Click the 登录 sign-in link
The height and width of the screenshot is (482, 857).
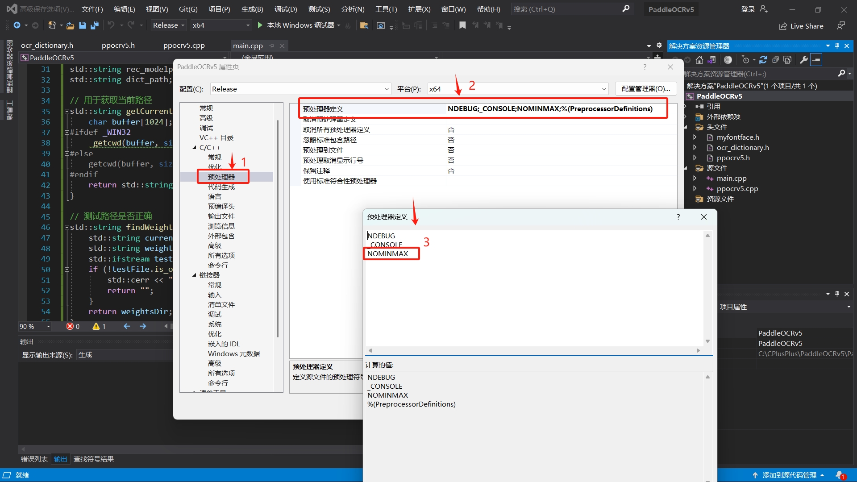[748, 9]
